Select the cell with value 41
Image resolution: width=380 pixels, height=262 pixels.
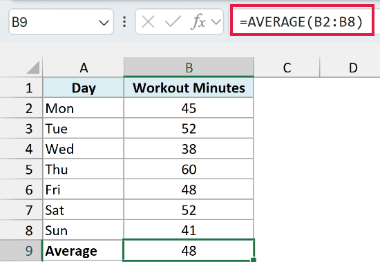tap(189, 230)
